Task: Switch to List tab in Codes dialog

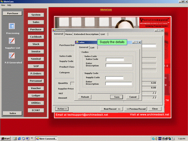Action: (x=92, y=48)
